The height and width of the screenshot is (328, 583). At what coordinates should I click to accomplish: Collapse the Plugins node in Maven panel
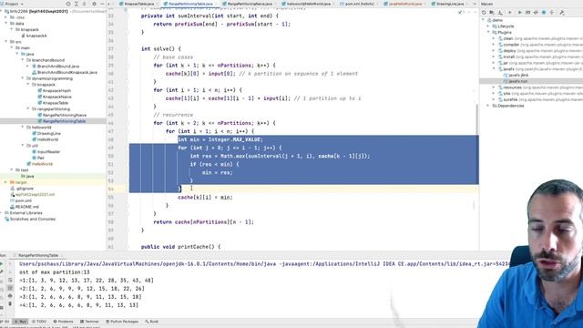tap(488, 33)
